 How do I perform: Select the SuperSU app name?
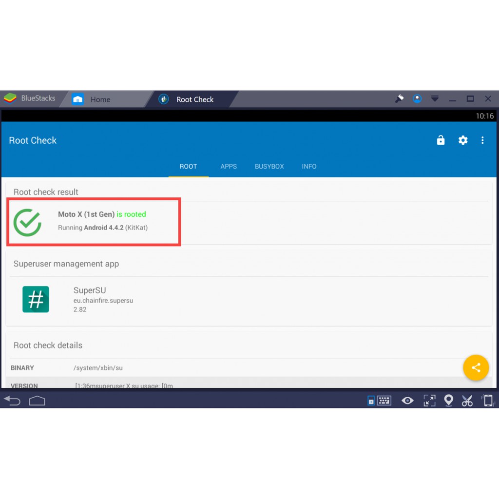coord(90,290)
